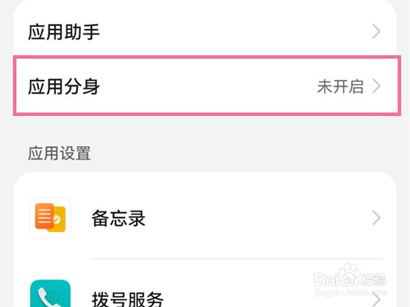The height and width of the screenshot is (307, 410).
Task: Expand 应用分身 using its right chevron
Action: 376,87
